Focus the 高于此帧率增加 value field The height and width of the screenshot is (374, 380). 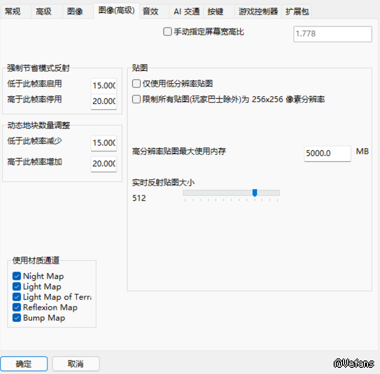click(x=104, y=163)
